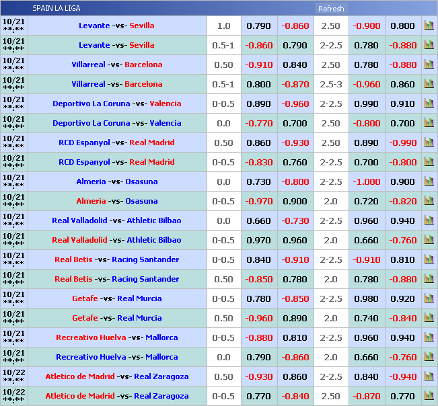The width and height of the screenshot is (438, 406).
Task: Open chart for Recreativo-Mallorca 0.0 handicap row
Action: pyautogui.click(x=429, y=357)
